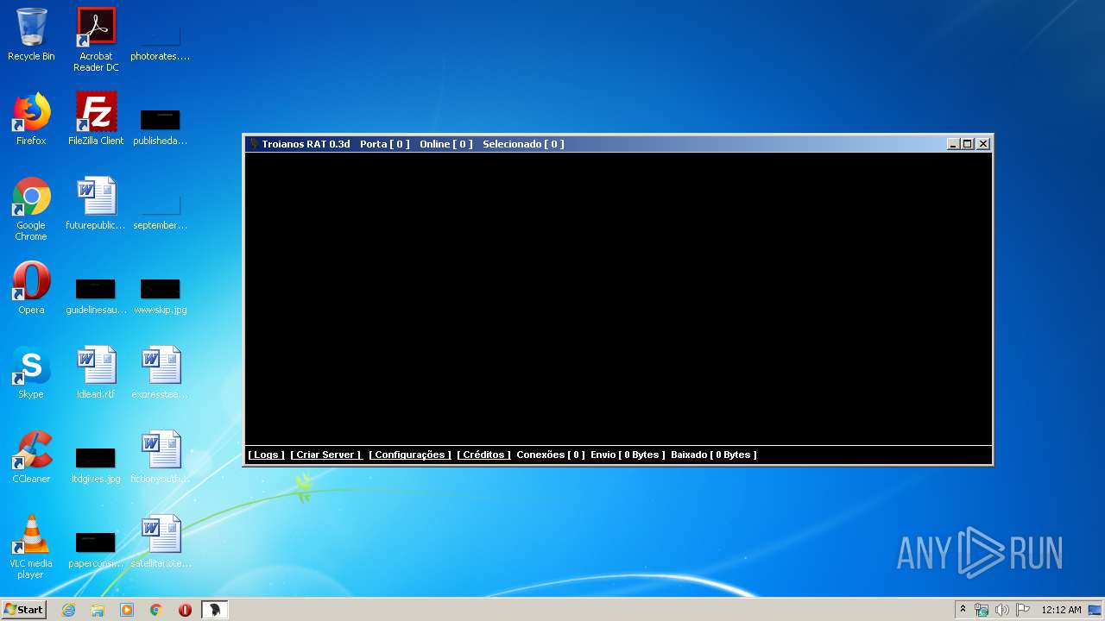Select ltdgives.jpg image file

point(96,461)
